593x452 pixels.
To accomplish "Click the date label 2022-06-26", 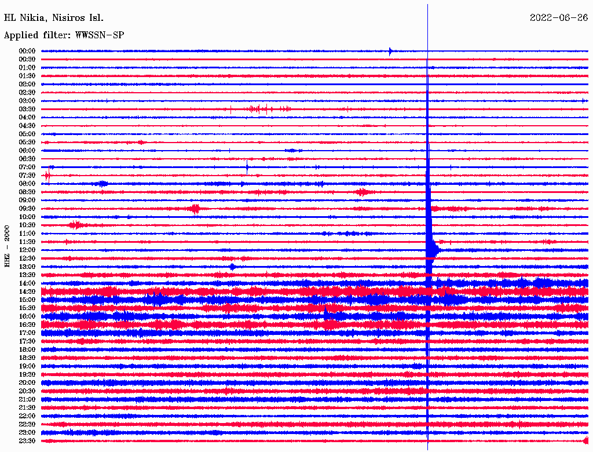I will click(558, 18).
